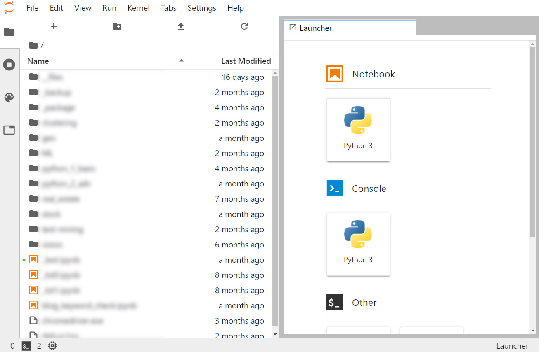
Task: Click the 'Notebook' section heading
Action: pyautogui.click(x=374, y=74)
